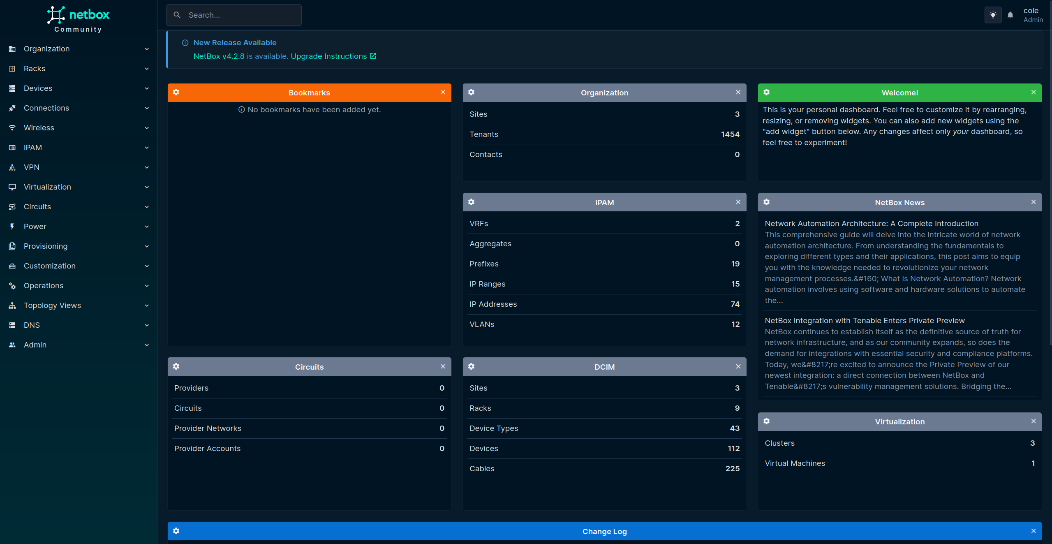Open IP Ranges in the IPAM widget
1052x544 pixels.
pos(604,284)
